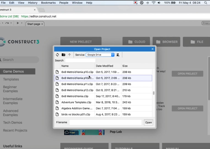Open dropdown arrow beside Redo
The image size is (210, 149).
(11, 23)
